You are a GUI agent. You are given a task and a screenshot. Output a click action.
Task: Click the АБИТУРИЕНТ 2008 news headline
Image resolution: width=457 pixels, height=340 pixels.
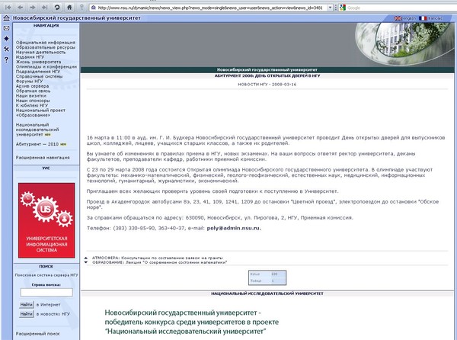[267, 75]
